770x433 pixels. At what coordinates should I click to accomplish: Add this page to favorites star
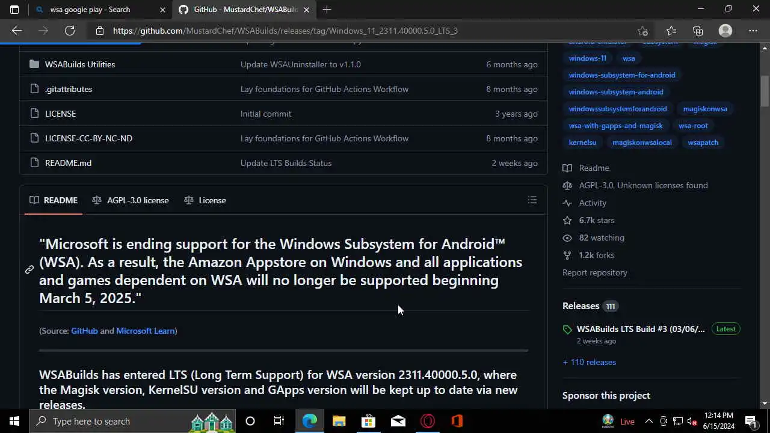coord(642,31)
